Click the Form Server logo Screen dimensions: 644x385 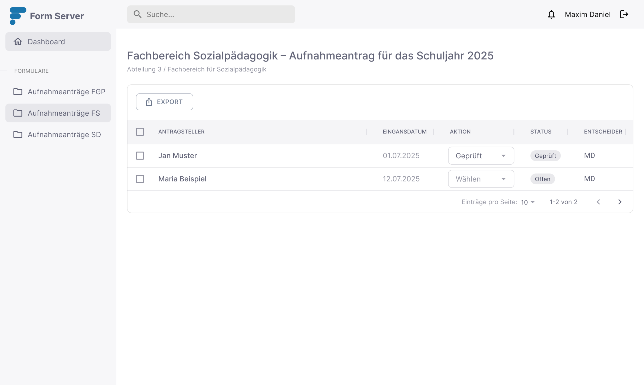pos(18,16)
